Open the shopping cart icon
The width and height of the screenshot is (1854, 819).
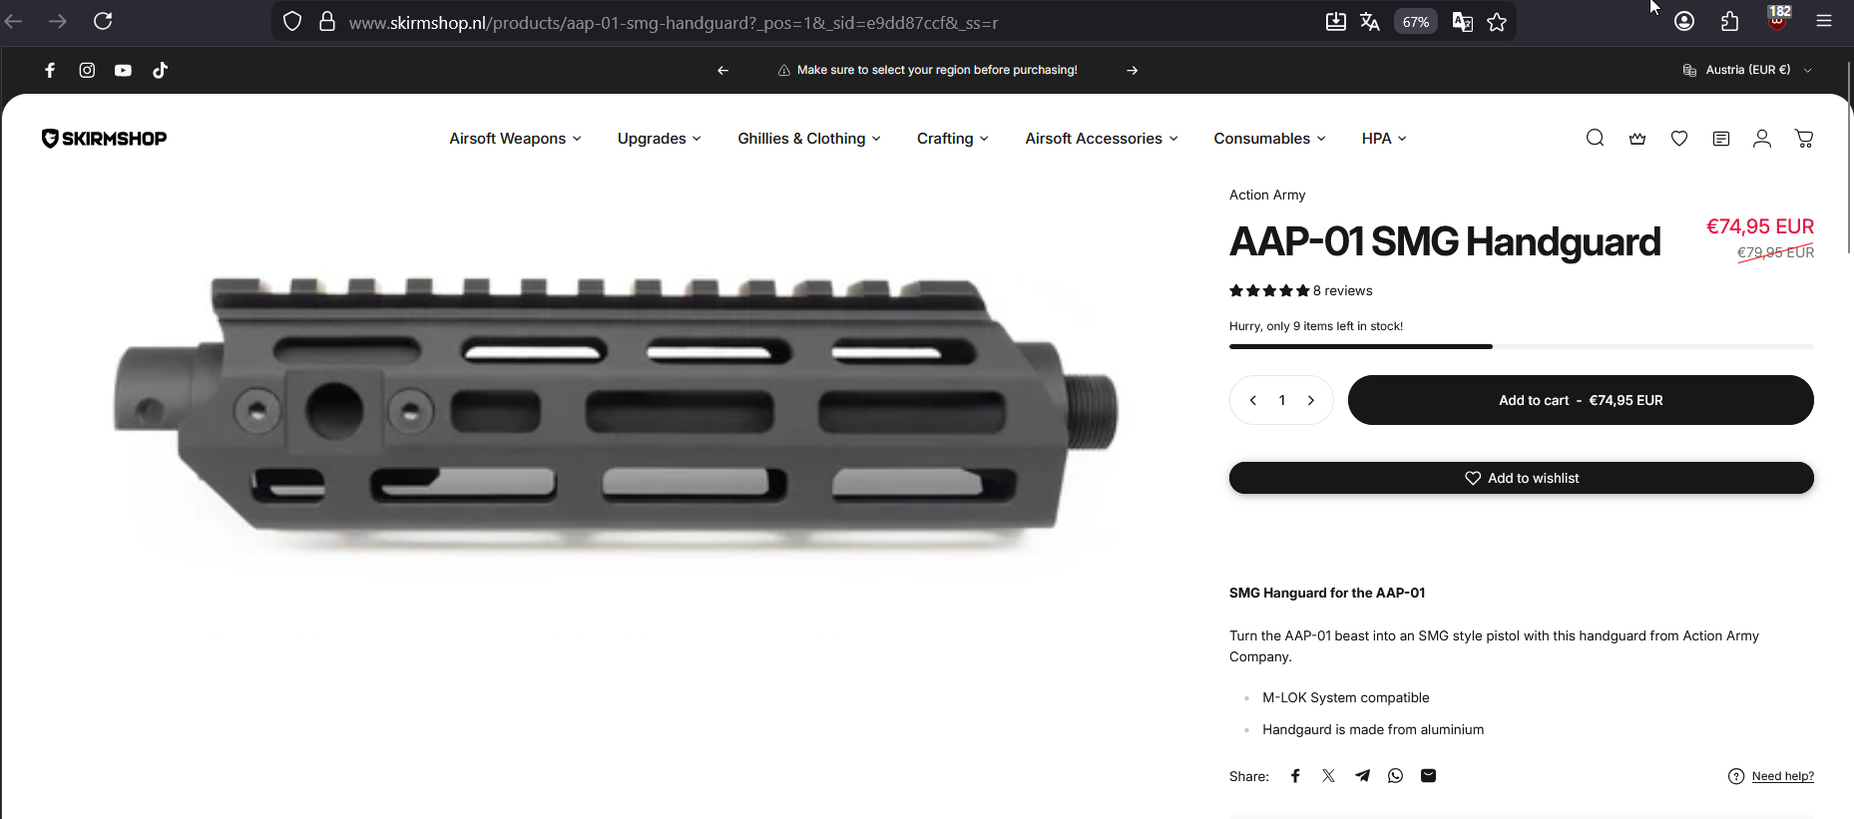1804,139
